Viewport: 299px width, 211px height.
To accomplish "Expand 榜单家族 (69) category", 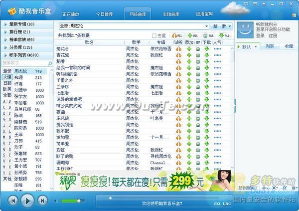I will click(27, 39).
